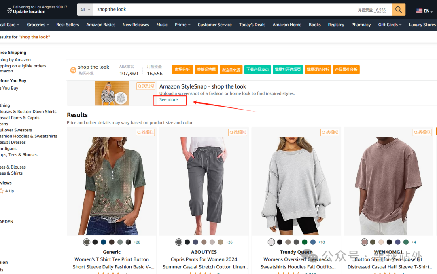Open Registry navigation item
Viewport: 437px width, 274px height.
(336, 25)
